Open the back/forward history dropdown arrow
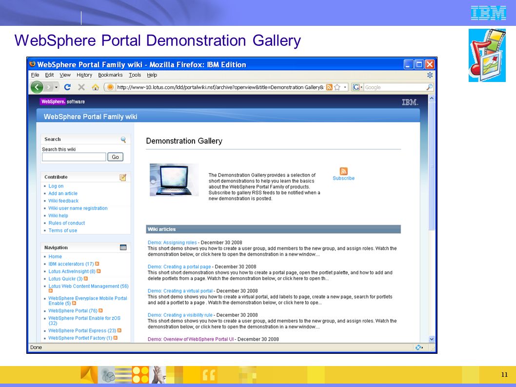Viewport: 516px width, 387px height. pyautogui.click(x=56, y=87)
